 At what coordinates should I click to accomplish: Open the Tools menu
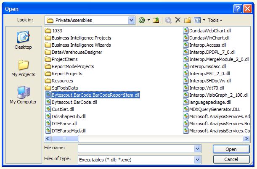coord(215,20)
